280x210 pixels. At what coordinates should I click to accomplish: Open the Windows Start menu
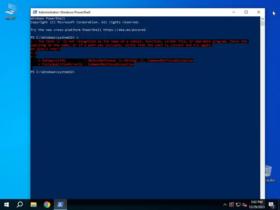(x=7, y=205)
